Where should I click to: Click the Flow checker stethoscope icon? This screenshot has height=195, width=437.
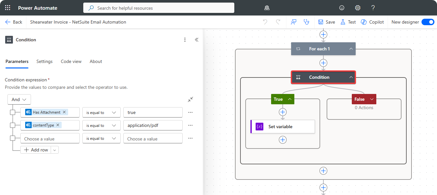click(x=306, y=22)
